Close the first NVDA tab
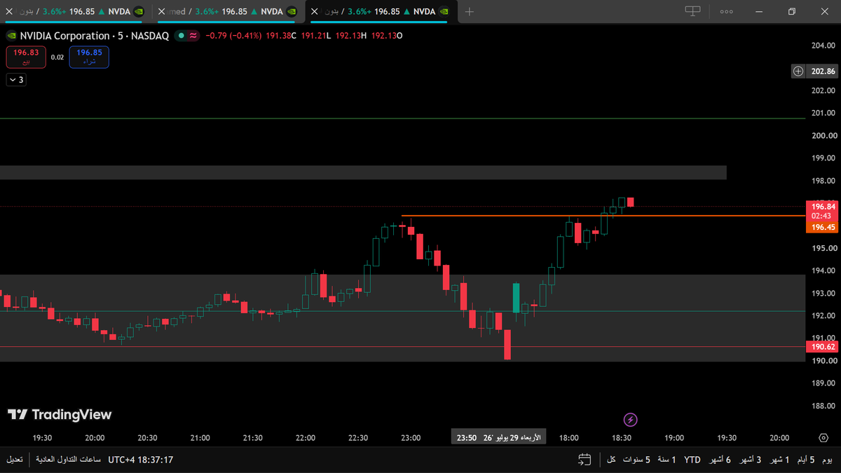Screen dimensions: 841x473 pos(9,11)
